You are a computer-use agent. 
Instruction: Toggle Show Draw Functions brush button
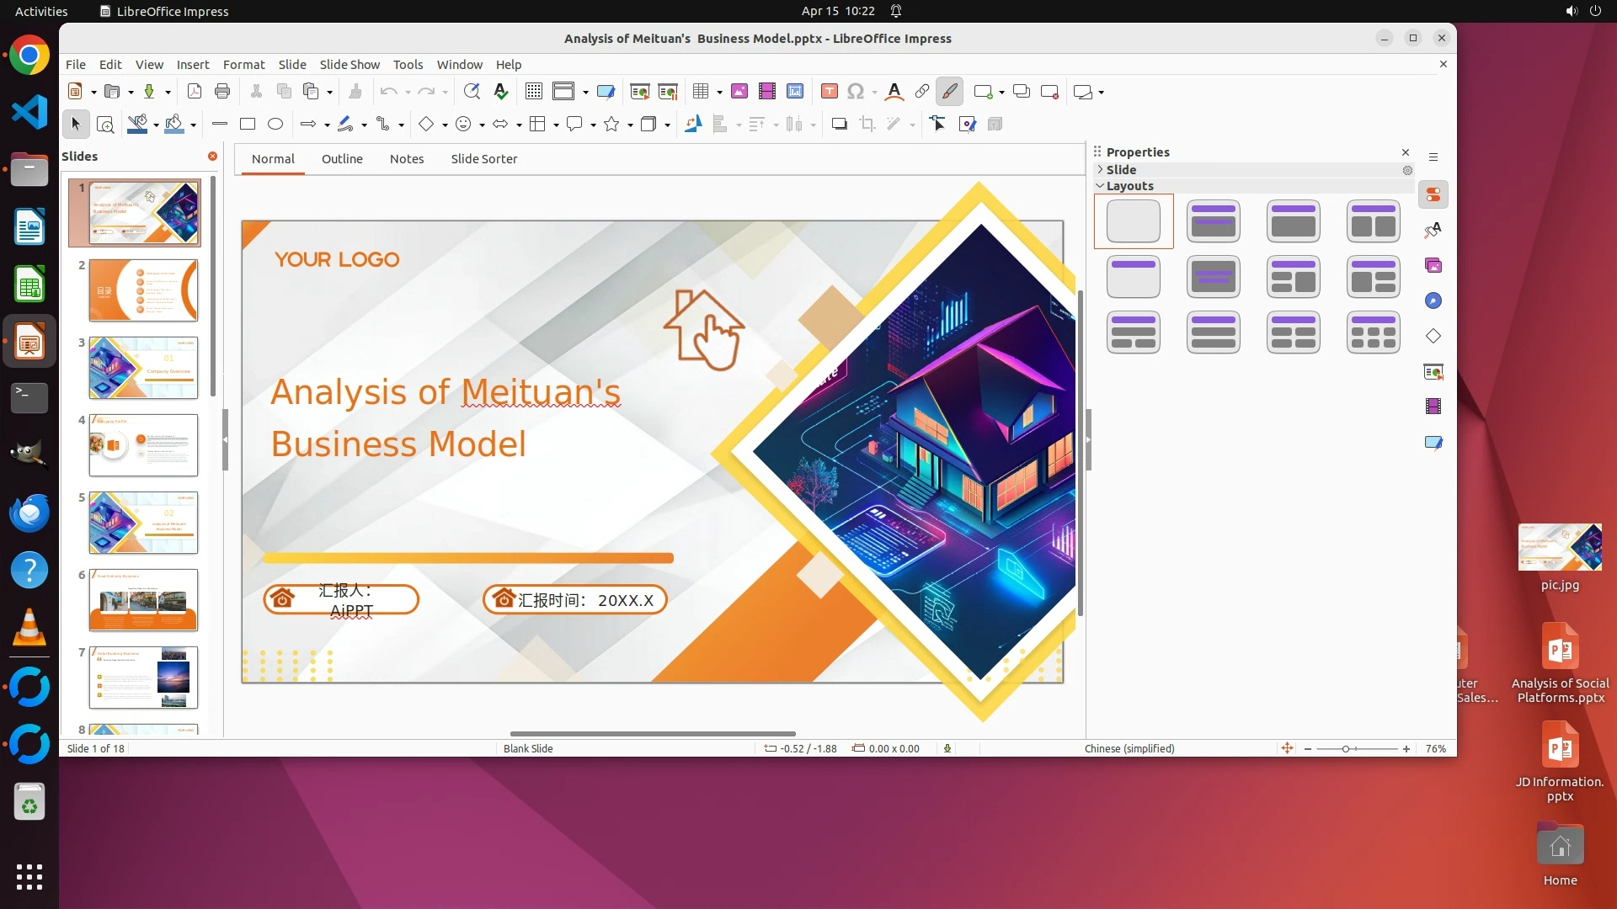tap(950, 92)
